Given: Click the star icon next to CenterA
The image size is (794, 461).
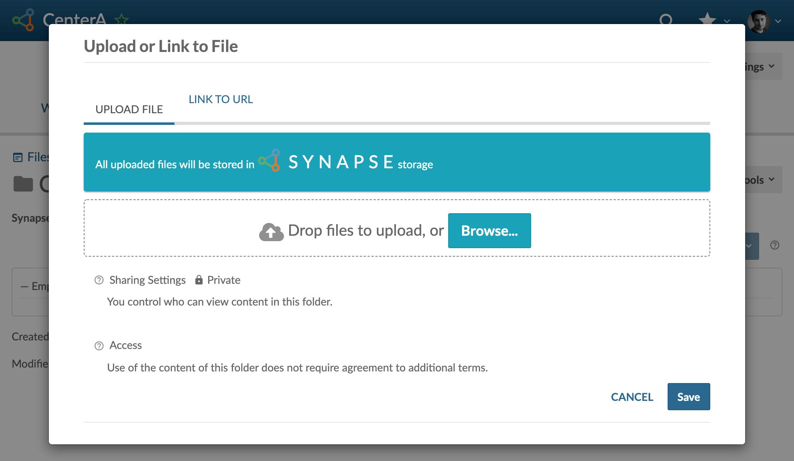Looking at the screenshot, I should [x=121, y=19].
